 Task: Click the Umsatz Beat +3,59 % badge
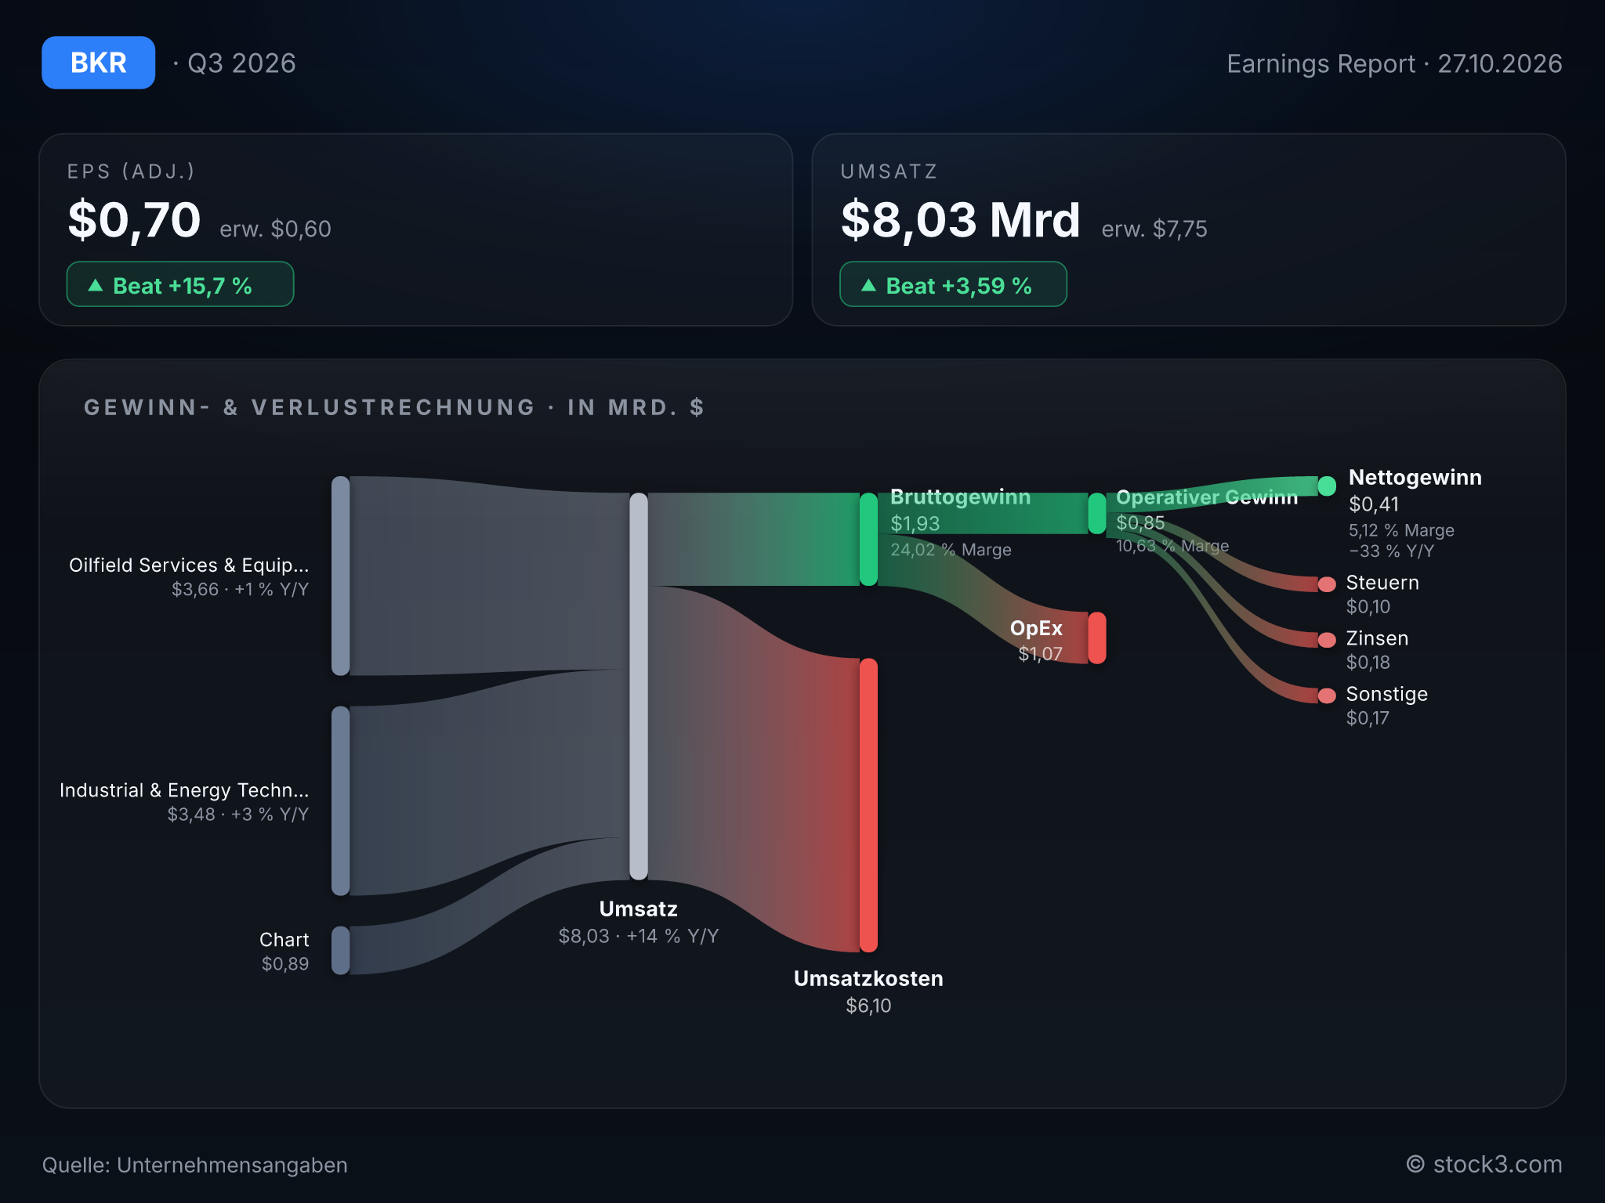[x=953, y=284]
